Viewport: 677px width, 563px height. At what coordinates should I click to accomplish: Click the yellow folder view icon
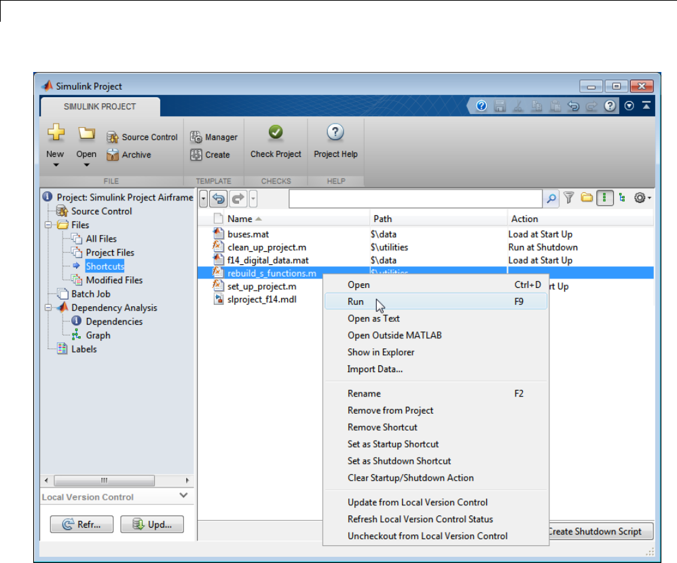[586, 198]
